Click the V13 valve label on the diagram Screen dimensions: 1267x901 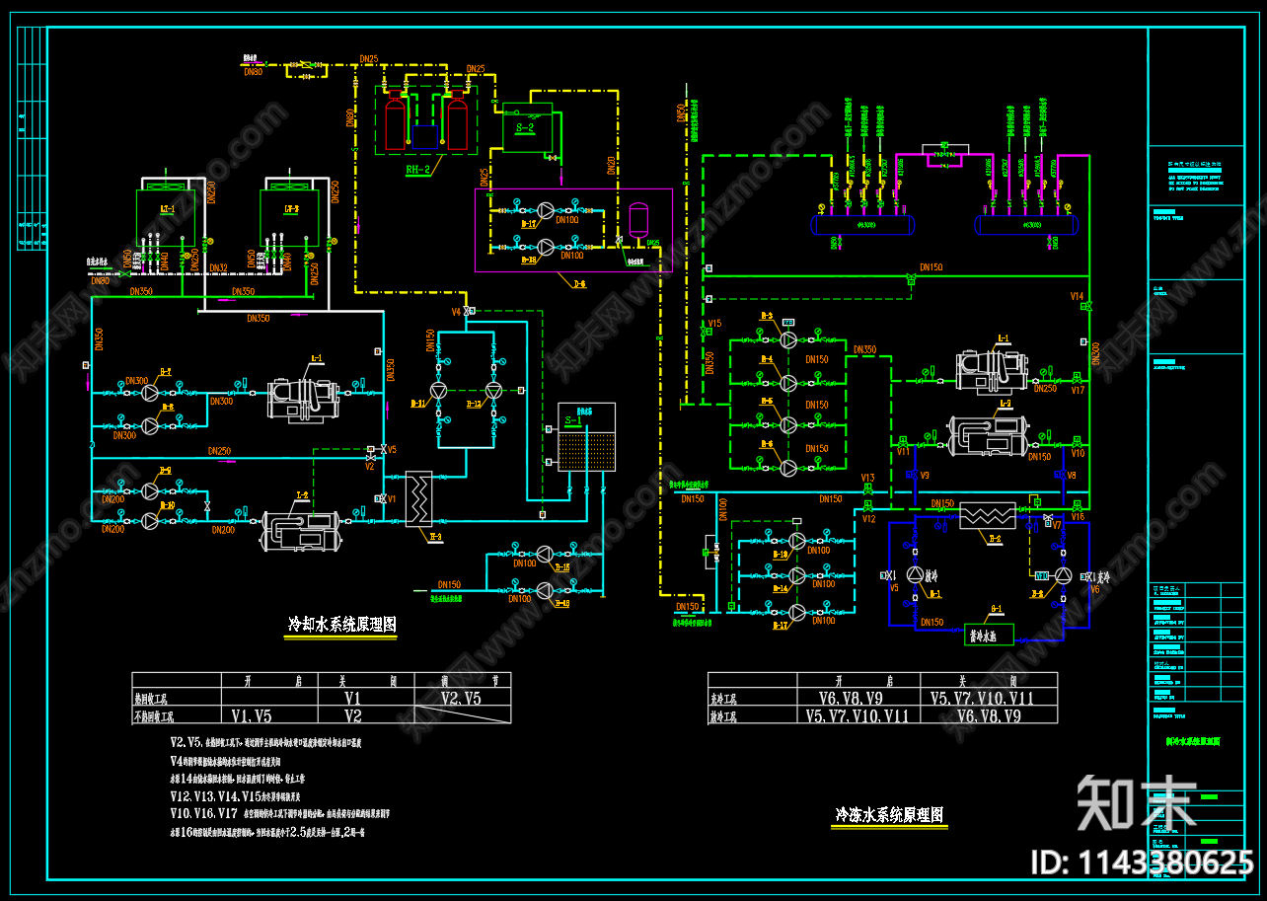click(x=867, y=479)
